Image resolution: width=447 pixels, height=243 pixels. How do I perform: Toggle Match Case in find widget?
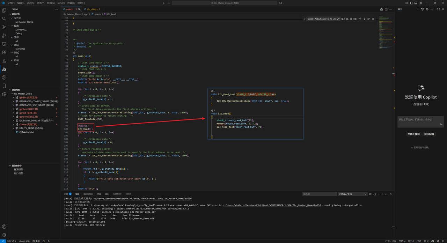(x=331, y=19)
